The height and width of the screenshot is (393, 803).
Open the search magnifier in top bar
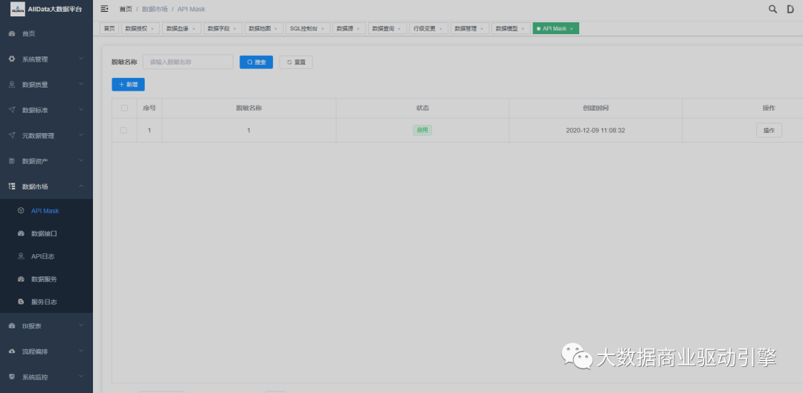pyautogui.click(x=773, y=9)
